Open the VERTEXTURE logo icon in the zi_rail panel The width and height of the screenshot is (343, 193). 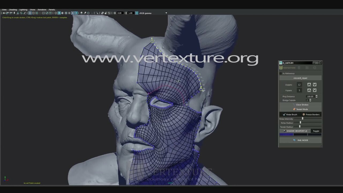click(x=281, y=68)
